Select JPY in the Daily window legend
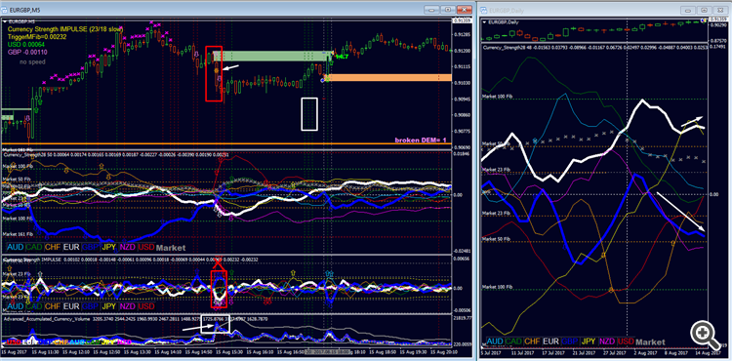This screenshot has width=732, height=361. coord(589,341)
